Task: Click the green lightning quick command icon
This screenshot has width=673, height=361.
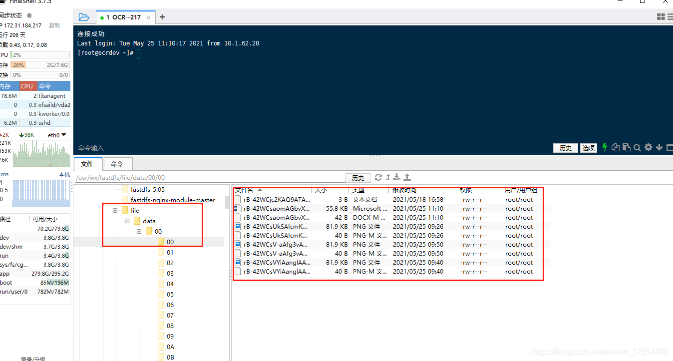Action: tap(605, 147)
